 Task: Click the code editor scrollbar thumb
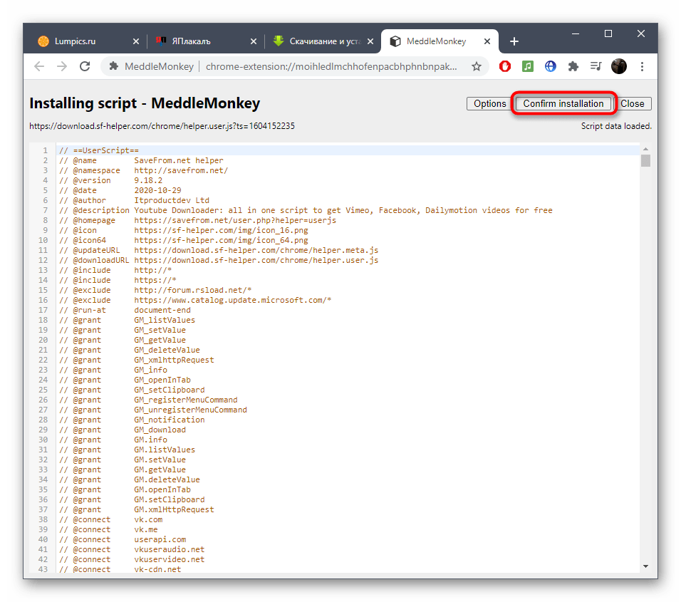pos(645,161)
